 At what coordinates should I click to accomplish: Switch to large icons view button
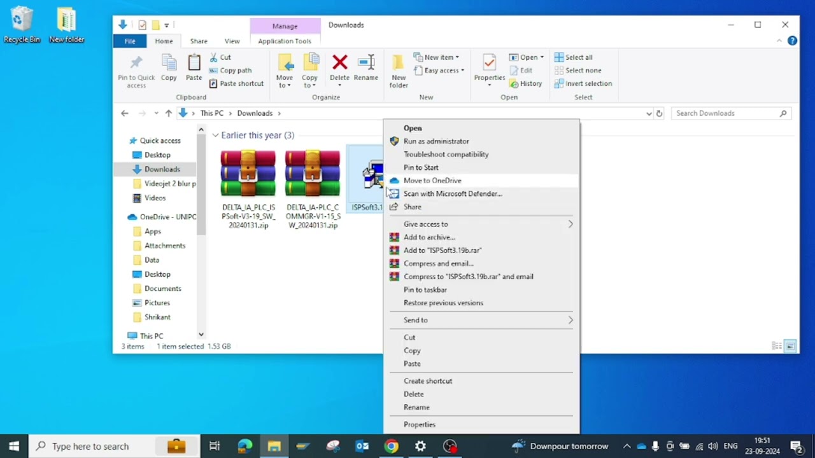click(x=790, y=346)
